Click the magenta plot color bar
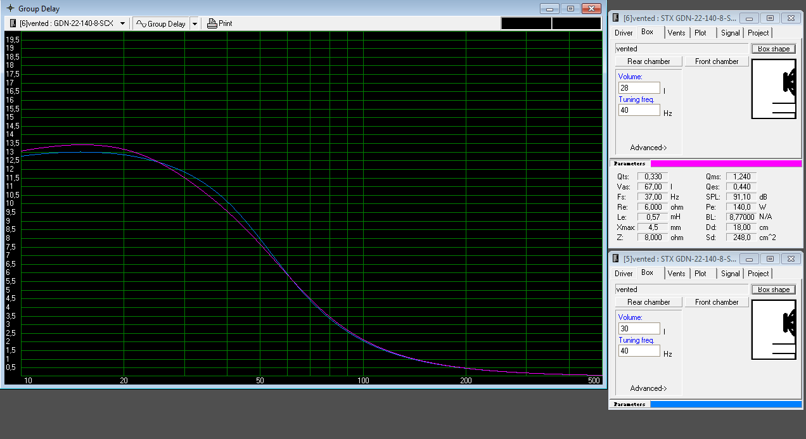The width and height of the screenshot is (806, 439). tap(726, 163)
